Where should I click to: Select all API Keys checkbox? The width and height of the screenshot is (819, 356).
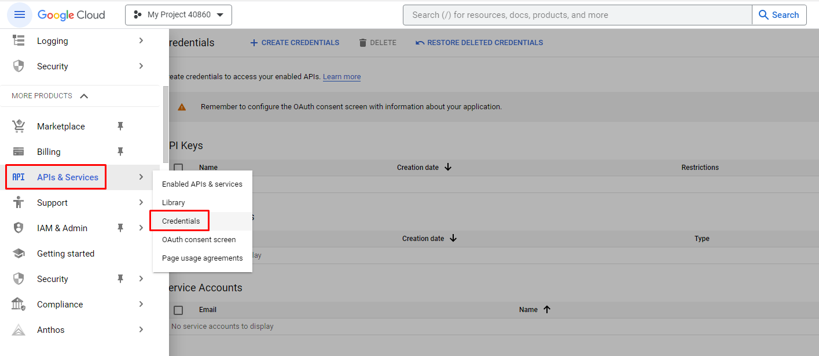click(178, 167)
